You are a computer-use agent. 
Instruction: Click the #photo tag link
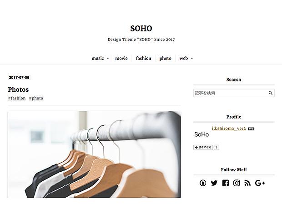click(x=36, y=98)
